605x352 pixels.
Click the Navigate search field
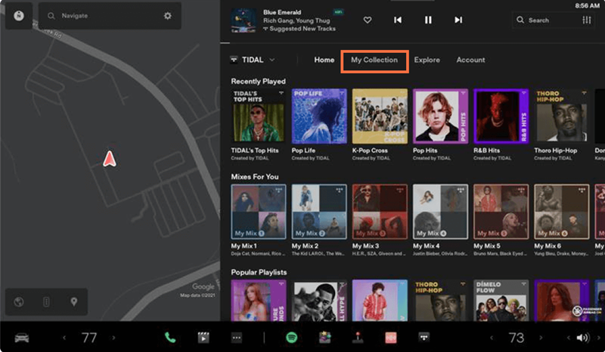[110, 16]
